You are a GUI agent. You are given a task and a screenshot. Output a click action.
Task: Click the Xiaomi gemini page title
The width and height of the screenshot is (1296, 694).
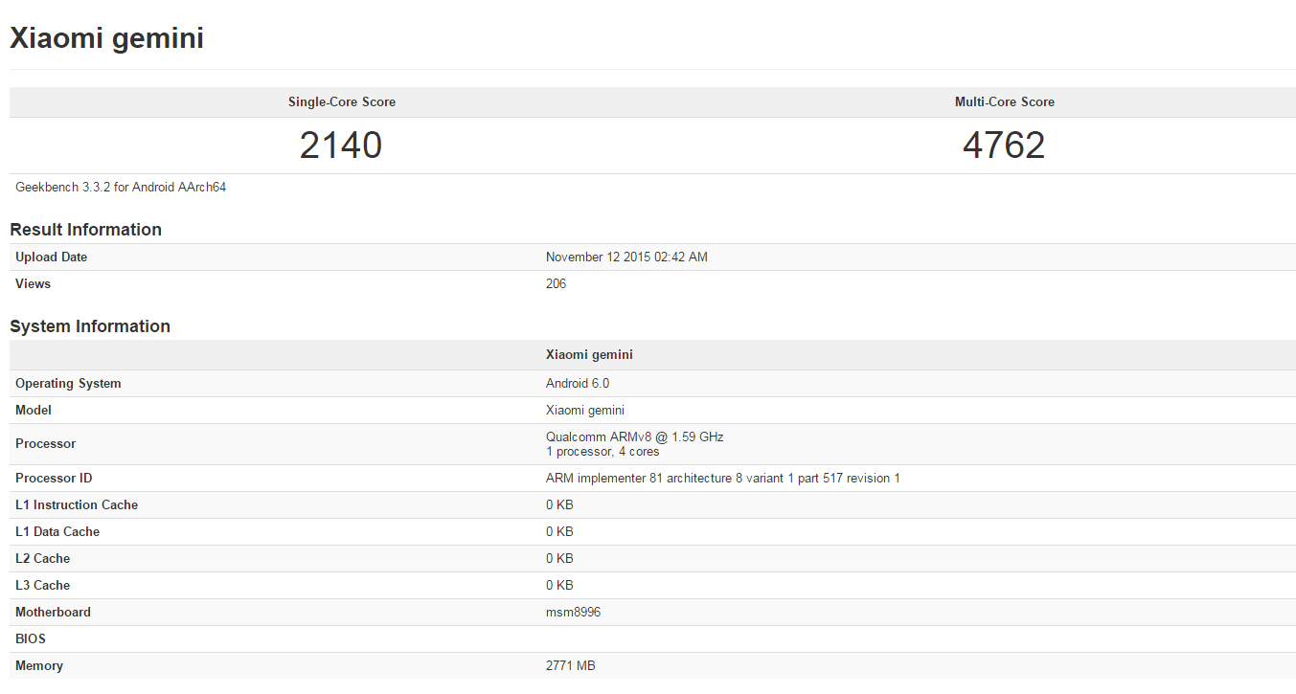(x=106, y=38)
